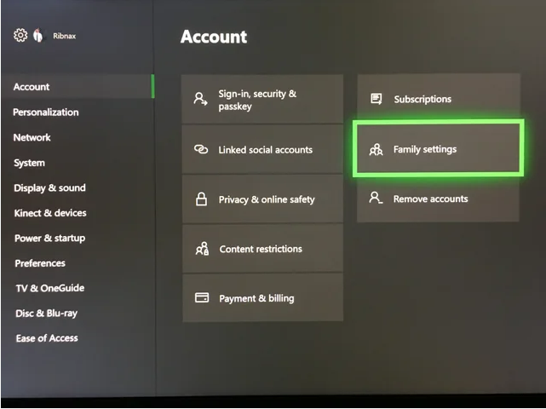Open the Account settings category
This screenshot has height=409, width=546.
click(77, 86)
